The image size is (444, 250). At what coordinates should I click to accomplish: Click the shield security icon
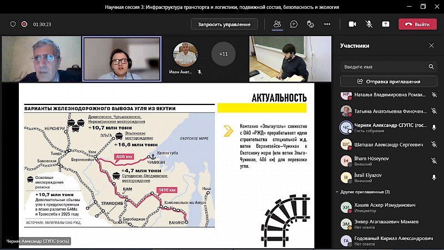pos(13,24)
